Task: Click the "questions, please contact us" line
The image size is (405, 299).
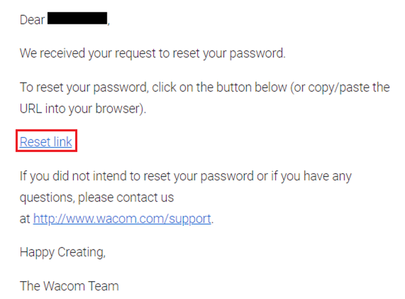Action: 96,198
